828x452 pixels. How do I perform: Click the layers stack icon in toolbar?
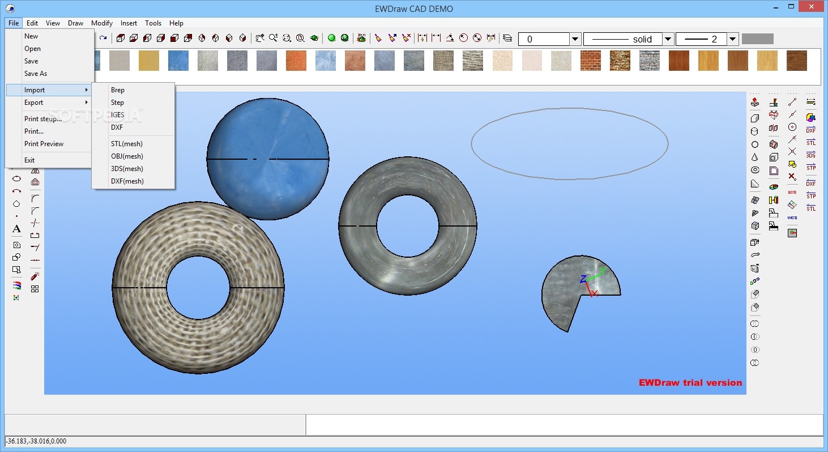coord(507,38)
